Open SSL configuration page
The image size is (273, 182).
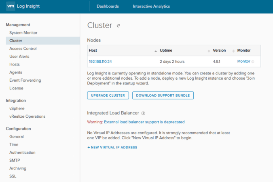(13, 176)
